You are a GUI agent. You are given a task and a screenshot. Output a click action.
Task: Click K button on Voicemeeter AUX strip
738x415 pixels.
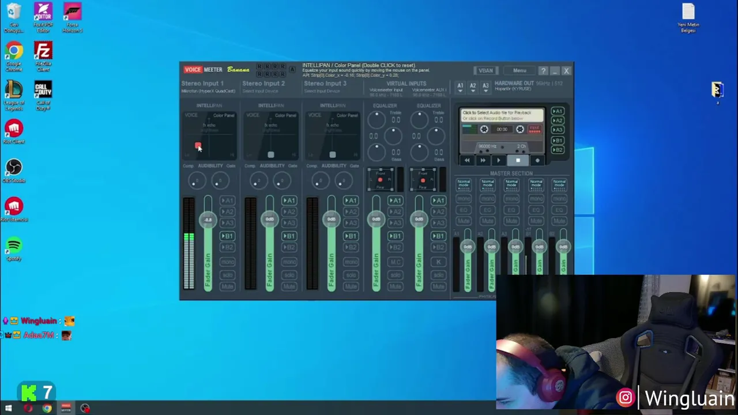438,262
